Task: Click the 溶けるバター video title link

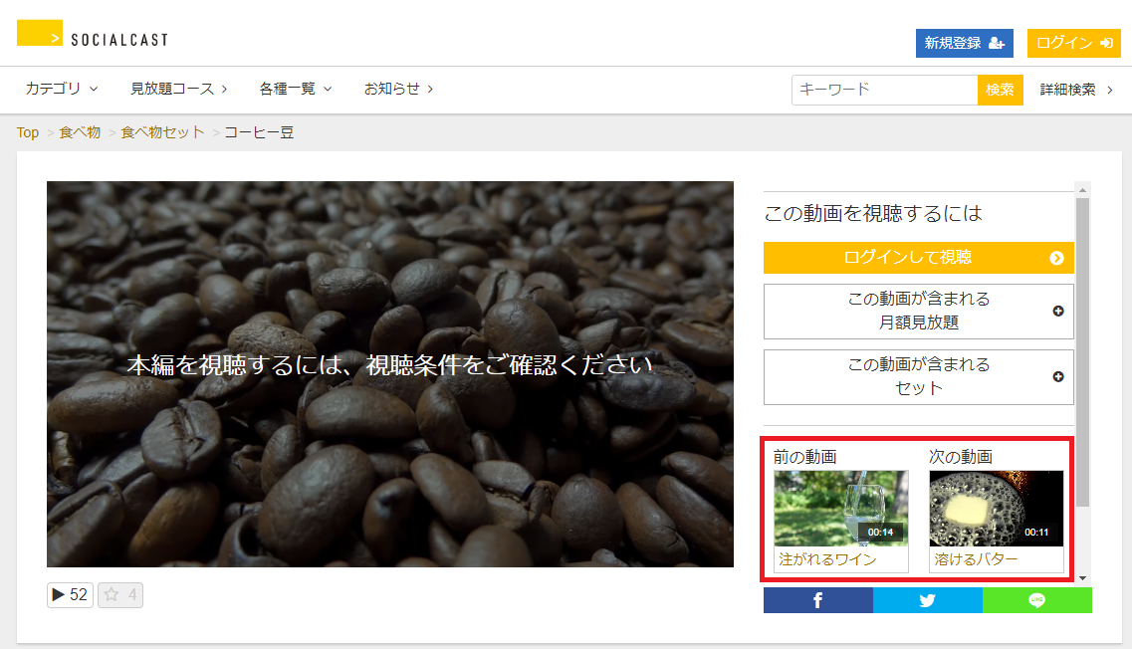Action: pos(976,559)
